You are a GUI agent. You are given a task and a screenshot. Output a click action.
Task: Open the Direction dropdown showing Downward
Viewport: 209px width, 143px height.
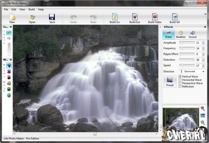pyautogui.click(x=192, y=71)
